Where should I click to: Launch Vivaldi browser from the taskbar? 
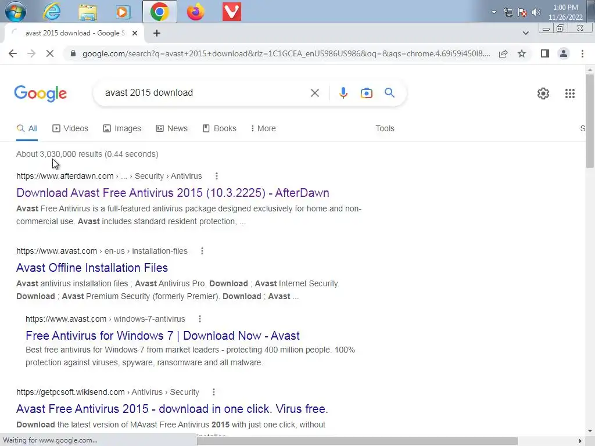[231, 12]
